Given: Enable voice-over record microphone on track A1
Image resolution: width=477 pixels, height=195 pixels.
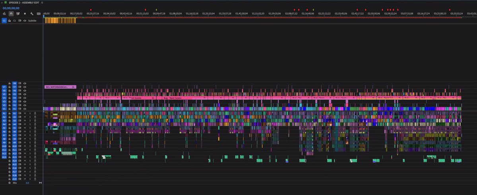Looking at the screenshot, I should [35, 113].
